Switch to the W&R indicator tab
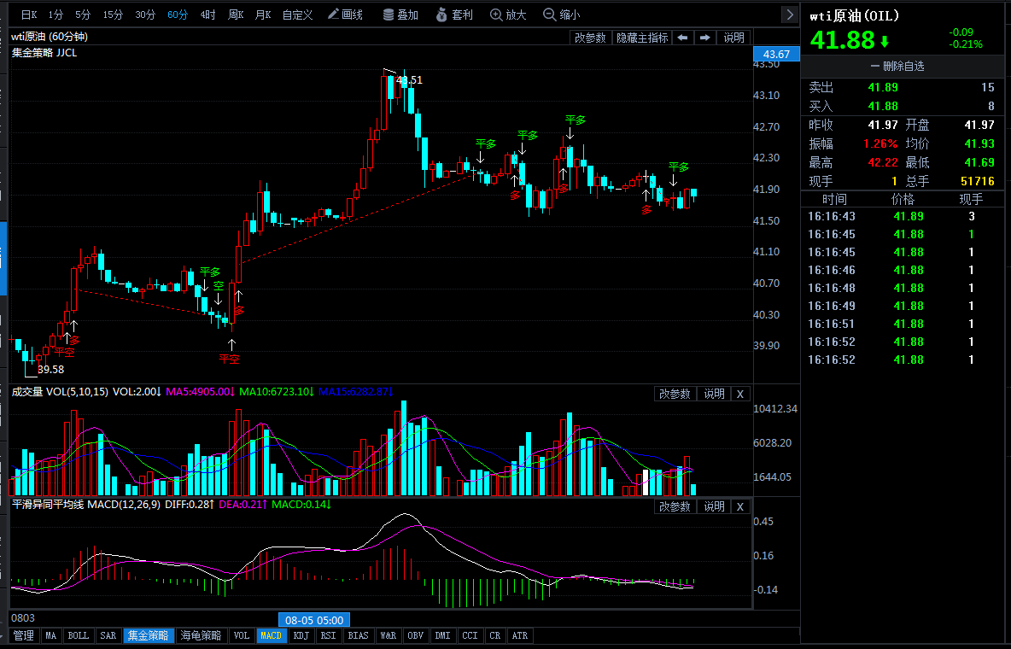This screenshot has width=1011, height=649. (x=389, y=635)
